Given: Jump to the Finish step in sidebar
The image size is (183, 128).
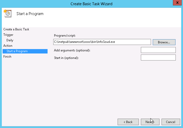Looking at the screenshot, I should pos(7,57).
